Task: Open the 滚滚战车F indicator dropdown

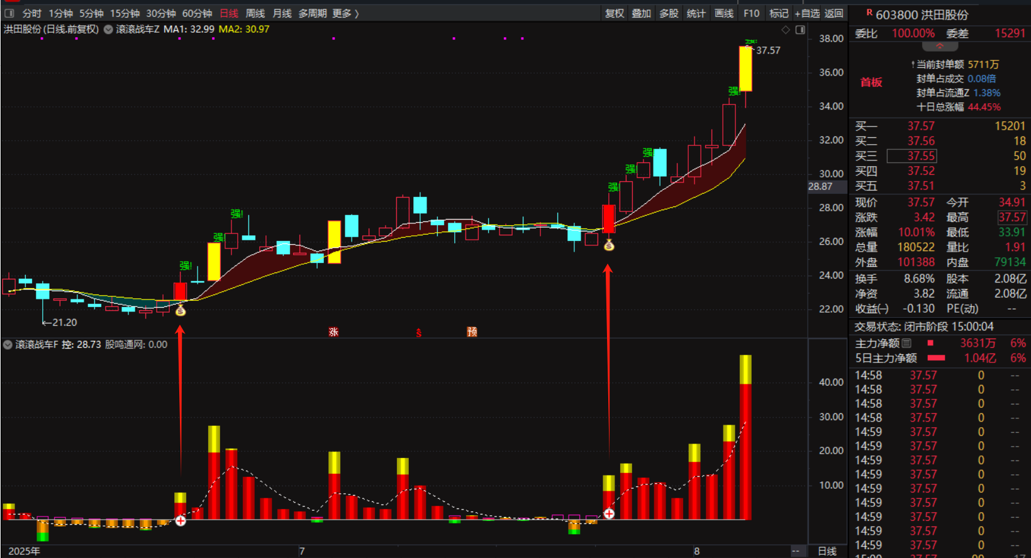Action: click(8, 345)
